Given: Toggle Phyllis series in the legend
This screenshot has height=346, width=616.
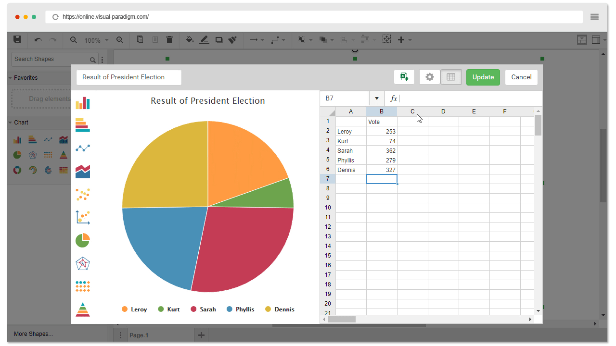Looking at the screenshot, I should coord(240,309).
